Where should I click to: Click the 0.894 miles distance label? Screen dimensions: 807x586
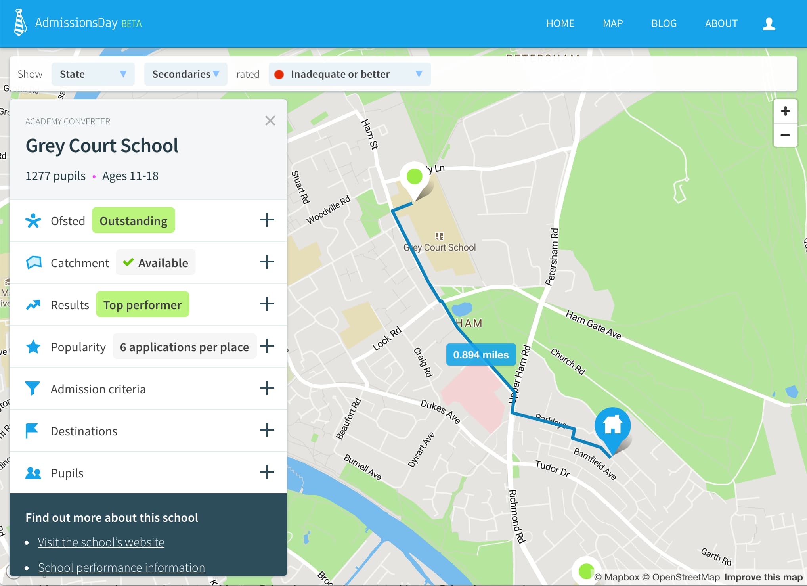click(481, 354)
